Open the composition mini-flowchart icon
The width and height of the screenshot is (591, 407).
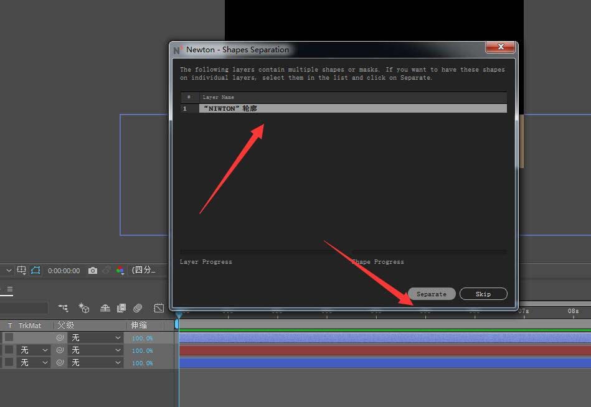coord(64,308)
